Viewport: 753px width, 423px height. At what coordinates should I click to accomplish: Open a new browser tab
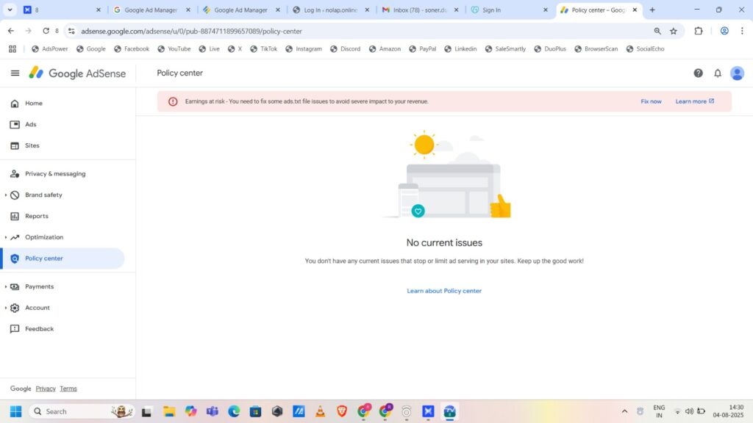[x=652, y=10]
